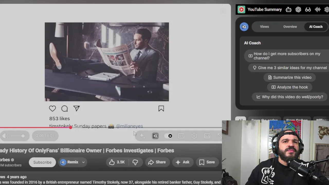Open the robot AI assistant icon
Image resolution: width=329 pixels, height=185 pixels.
click(288, 10)
